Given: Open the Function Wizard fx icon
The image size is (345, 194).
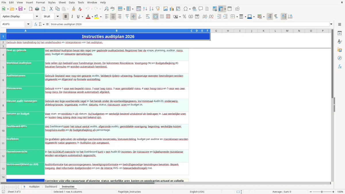Looking at the screenshot, I should click(36, 24).
